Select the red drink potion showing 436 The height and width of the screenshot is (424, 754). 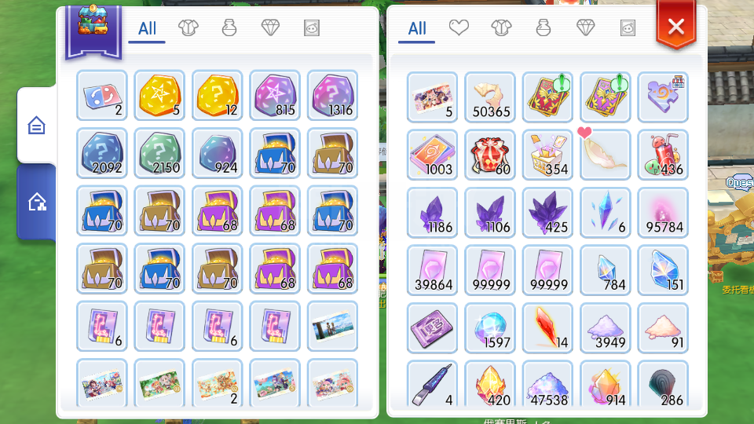(663, 155)
